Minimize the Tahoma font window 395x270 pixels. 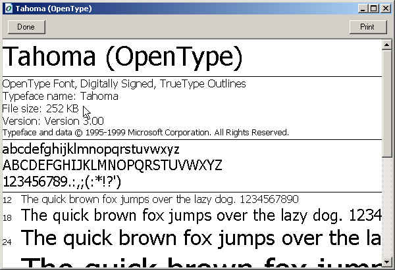(363, 9)
